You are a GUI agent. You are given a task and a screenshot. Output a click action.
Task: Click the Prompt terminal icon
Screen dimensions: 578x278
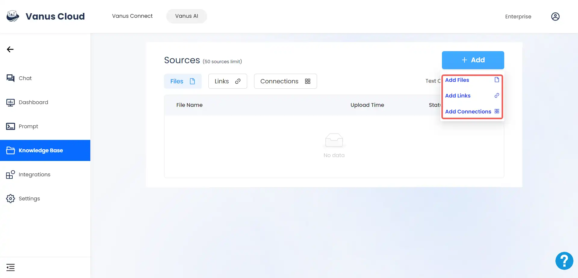point(11,126)
